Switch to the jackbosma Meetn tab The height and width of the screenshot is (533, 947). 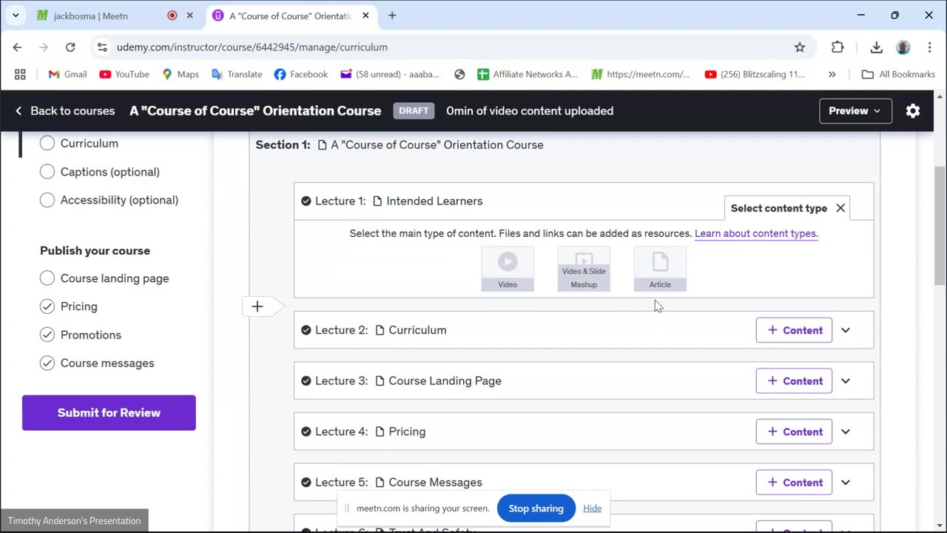click(115, 16)
